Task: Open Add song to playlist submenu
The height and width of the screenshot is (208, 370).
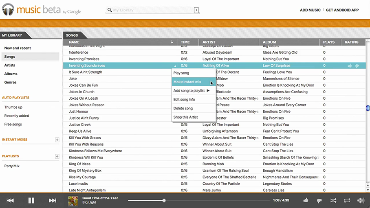Action: click(x=191, y=91)
